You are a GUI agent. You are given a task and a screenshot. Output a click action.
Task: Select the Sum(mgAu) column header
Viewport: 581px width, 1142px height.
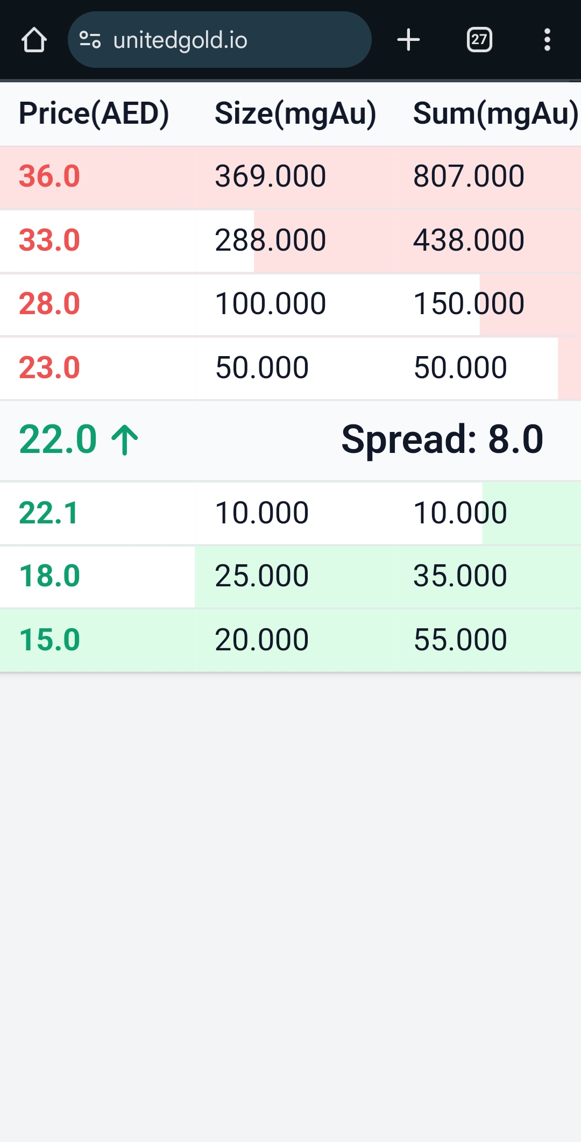pos(495,114)
